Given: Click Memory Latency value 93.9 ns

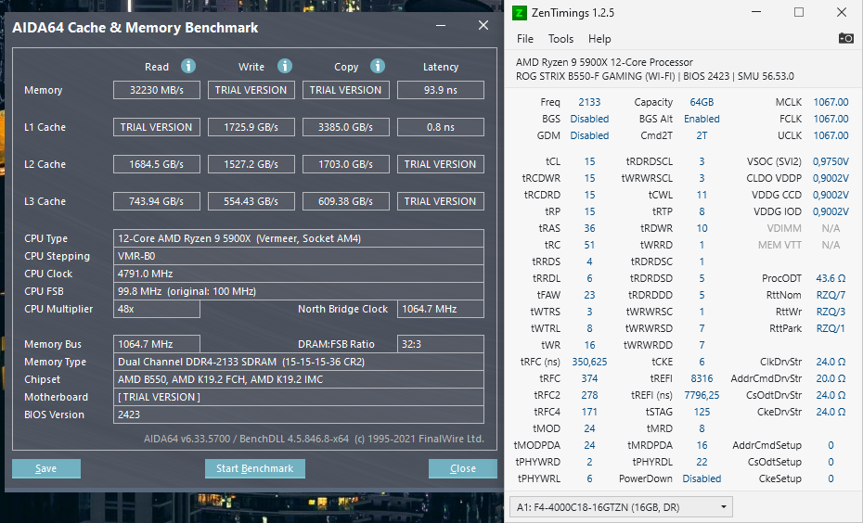Looking at the screenshot, I should [441, 90].
